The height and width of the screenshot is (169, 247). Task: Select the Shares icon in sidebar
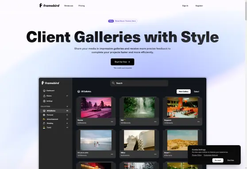44,96
